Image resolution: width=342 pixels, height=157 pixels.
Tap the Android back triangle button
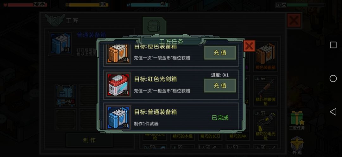[333, 112]
